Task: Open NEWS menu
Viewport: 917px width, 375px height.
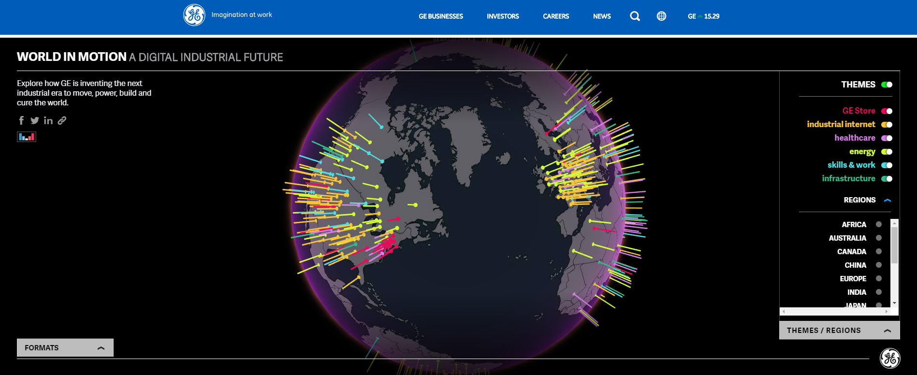Action: point(602,16)
